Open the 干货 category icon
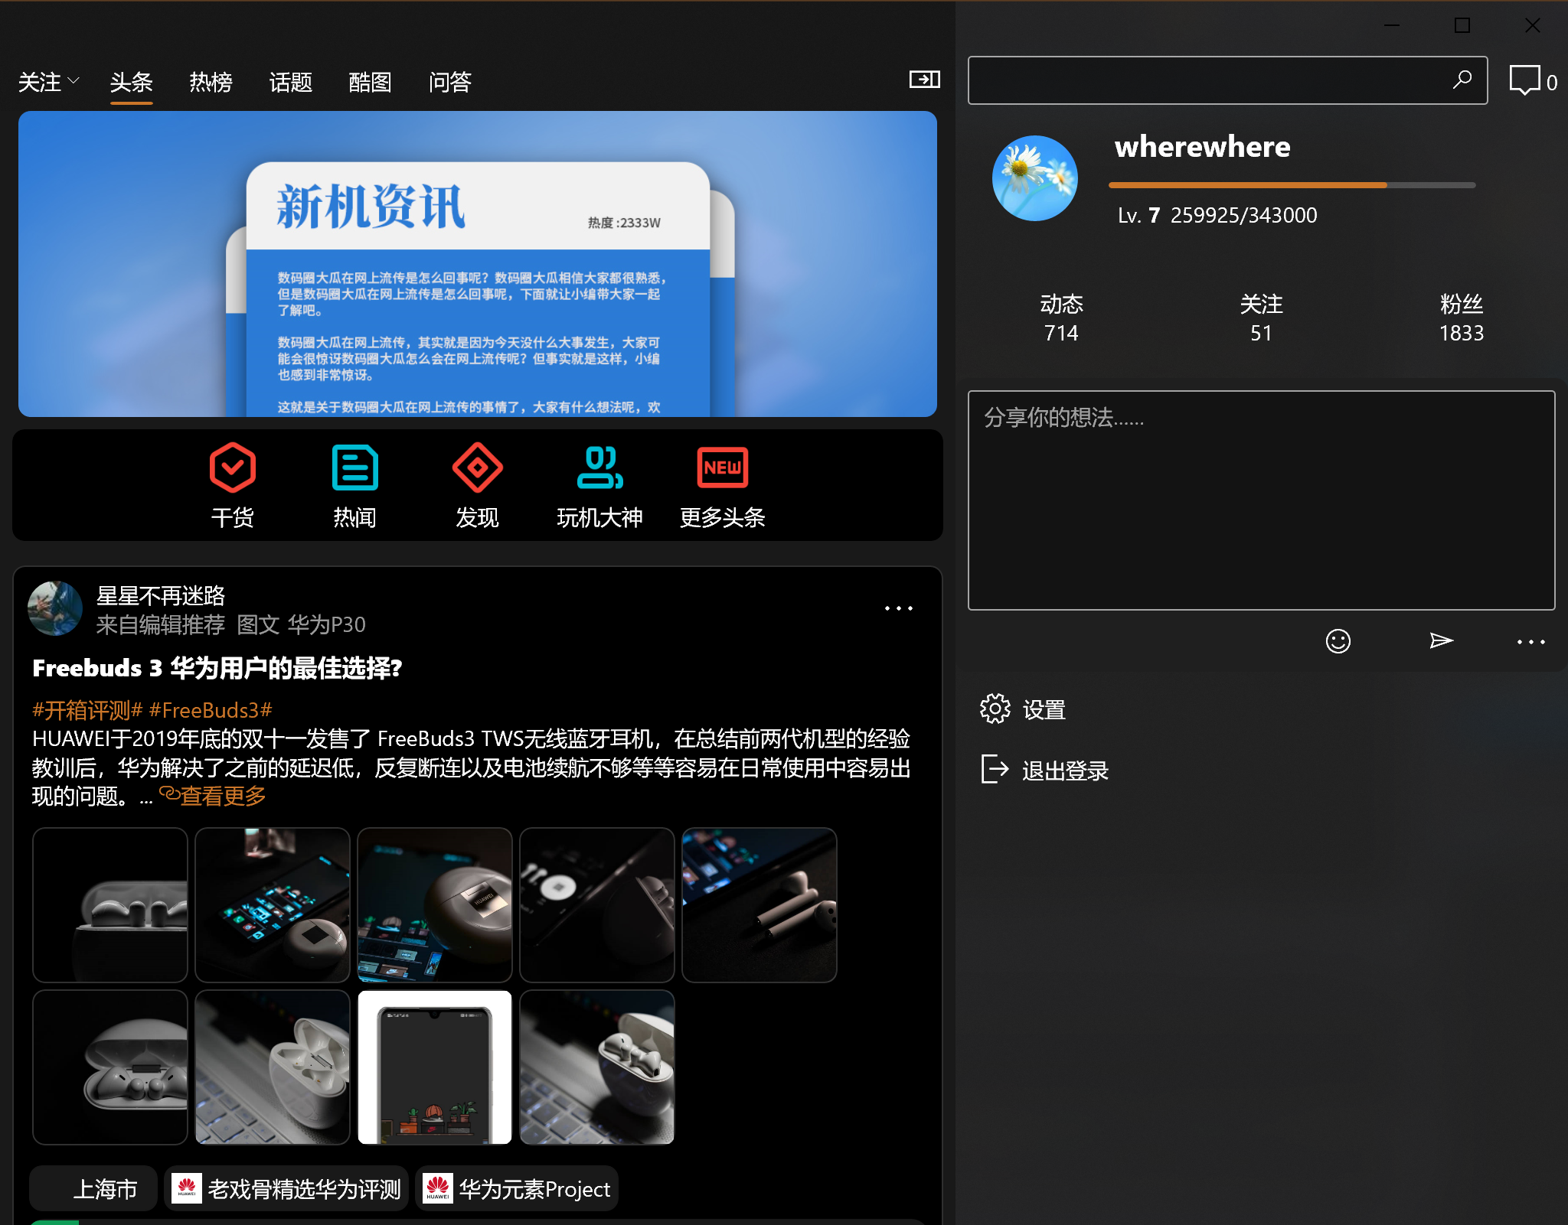The image size is (1568, 1225). point(232,468)
